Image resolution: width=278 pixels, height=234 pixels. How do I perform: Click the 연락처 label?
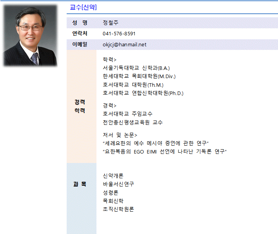80,33
